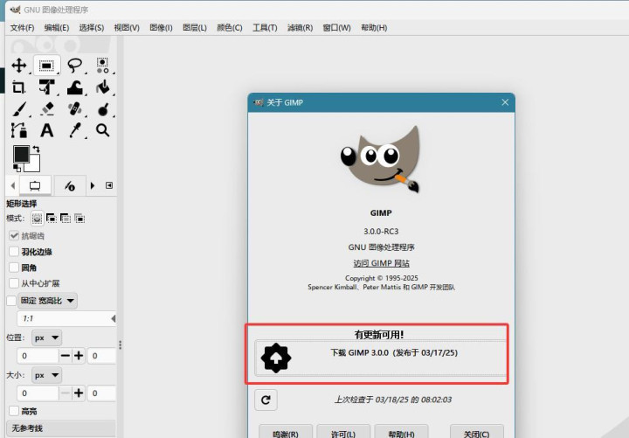Swap foreground and background colors

(37, 149)
